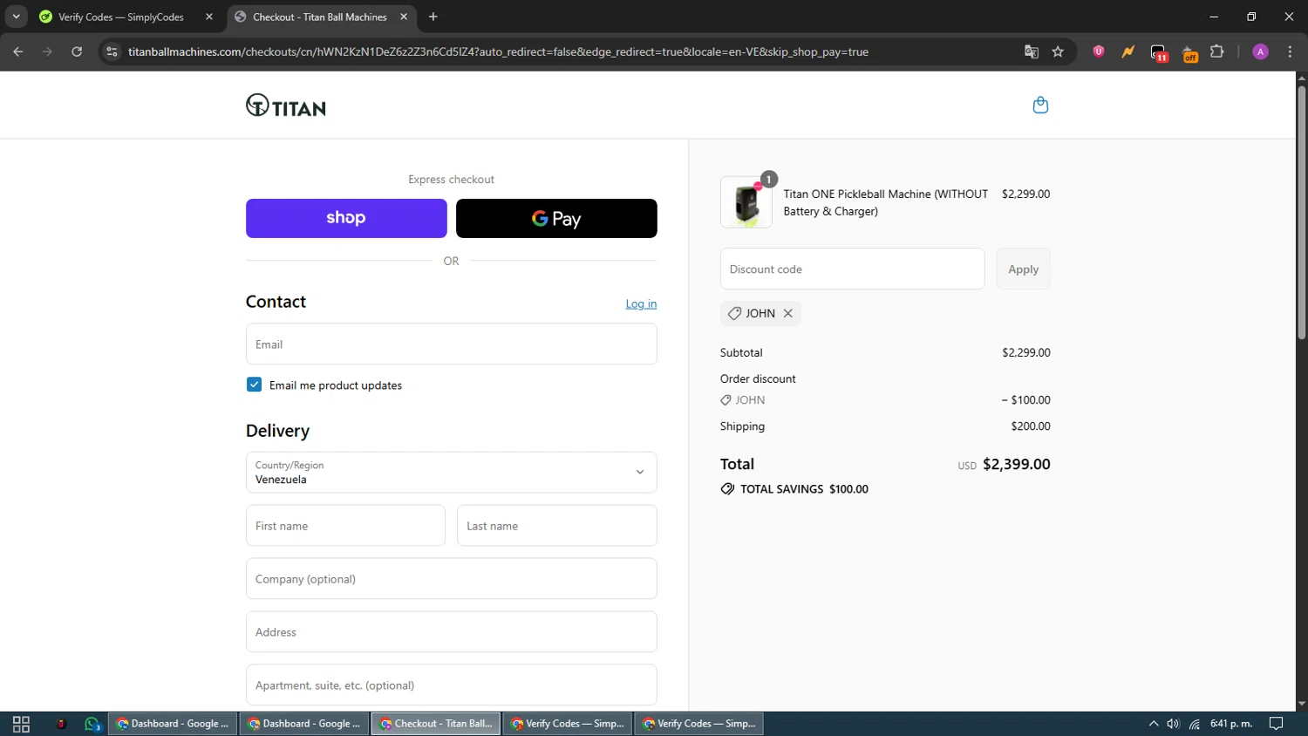
Task: Toggle Email me product updates checkbox
Action: 254,385
